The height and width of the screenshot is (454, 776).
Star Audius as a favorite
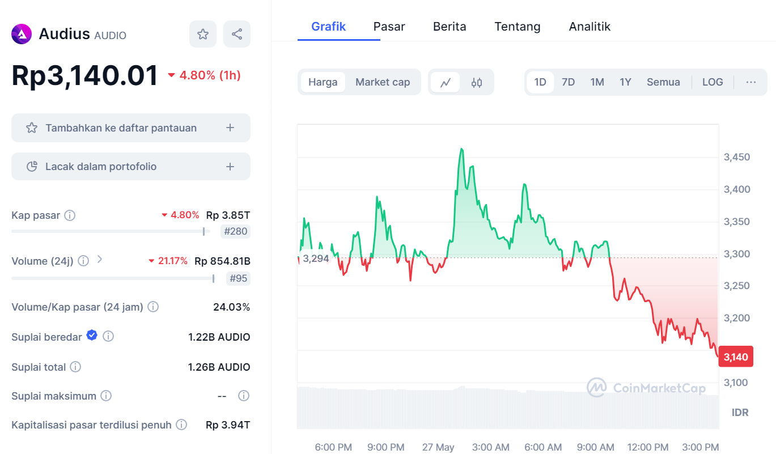coord(203,34)
